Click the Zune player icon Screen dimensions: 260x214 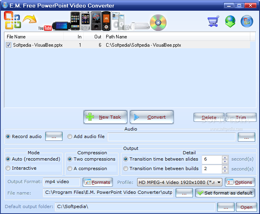tap(96, 21)
